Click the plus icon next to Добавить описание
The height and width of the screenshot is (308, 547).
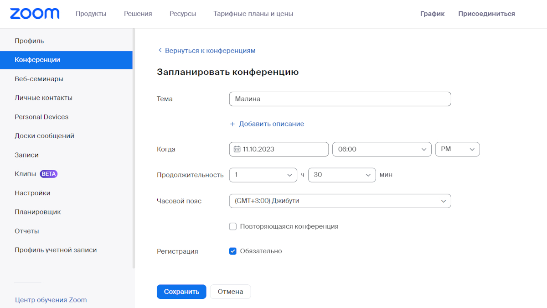click(x=233, y=124)
